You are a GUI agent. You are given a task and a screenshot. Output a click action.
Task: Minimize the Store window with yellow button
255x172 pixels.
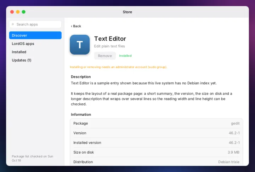click(18, 12)
